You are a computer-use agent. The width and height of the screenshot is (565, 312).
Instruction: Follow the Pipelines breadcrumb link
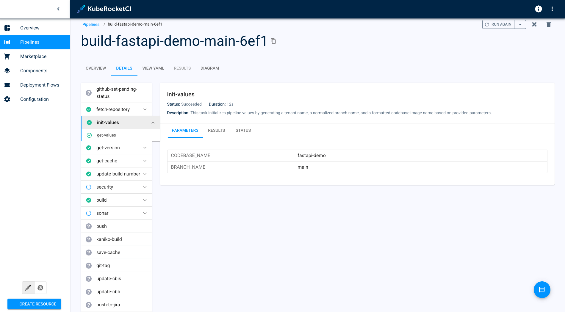(x=91, y=24)
